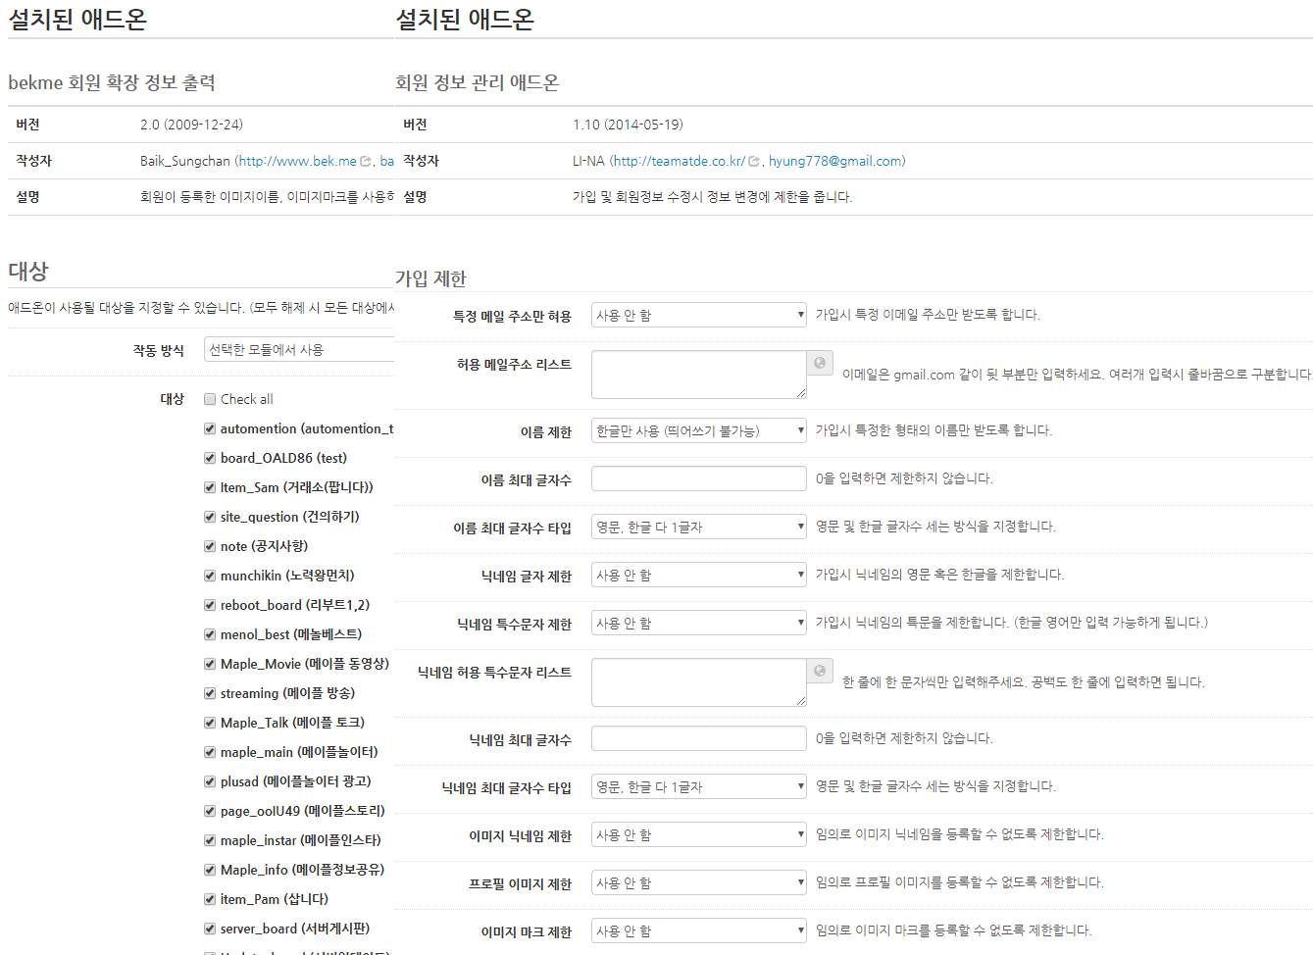Toggle the Check all checkbox
The height and width of the screenshot is (955, 1313).
[x=210, y=399]
